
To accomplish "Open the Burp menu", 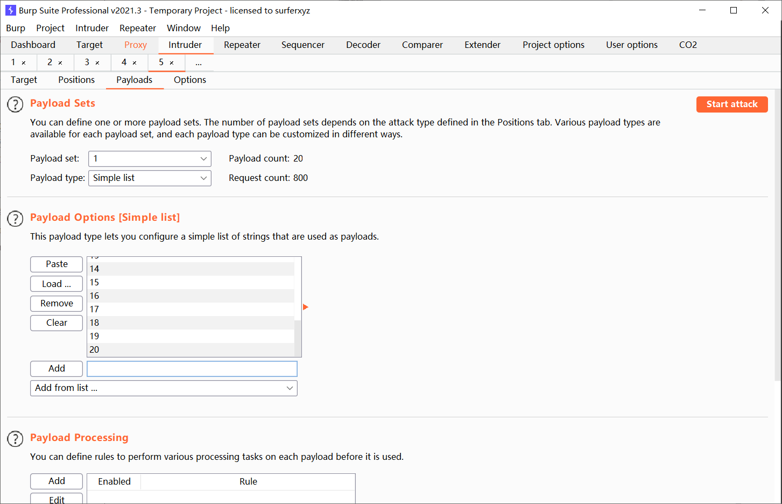I will click(16, 28).
